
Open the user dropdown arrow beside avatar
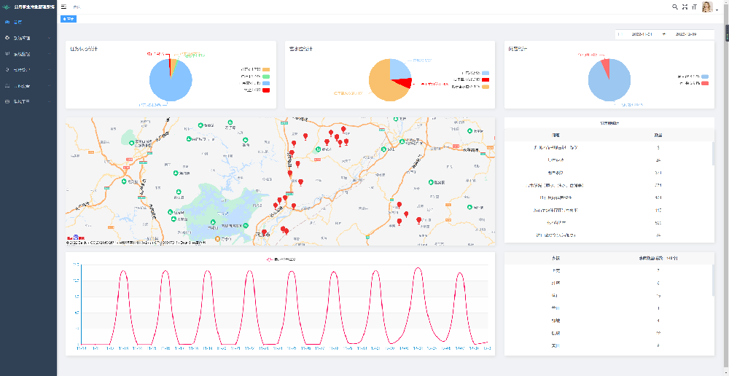(x=717, y=9)
